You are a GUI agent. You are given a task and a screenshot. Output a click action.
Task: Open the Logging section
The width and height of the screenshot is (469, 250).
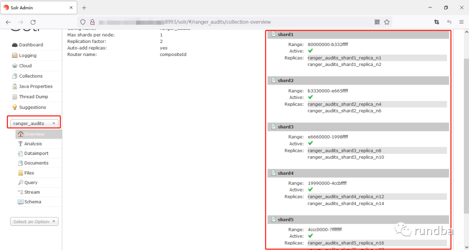27,55
